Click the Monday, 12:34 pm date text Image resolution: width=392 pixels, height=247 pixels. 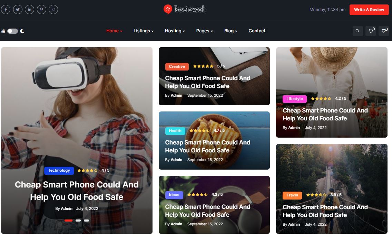(327, 10)
